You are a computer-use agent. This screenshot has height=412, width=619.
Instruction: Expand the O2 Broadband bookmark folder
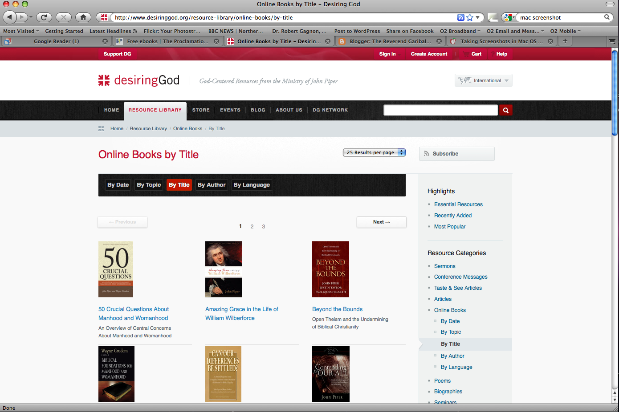460,31
